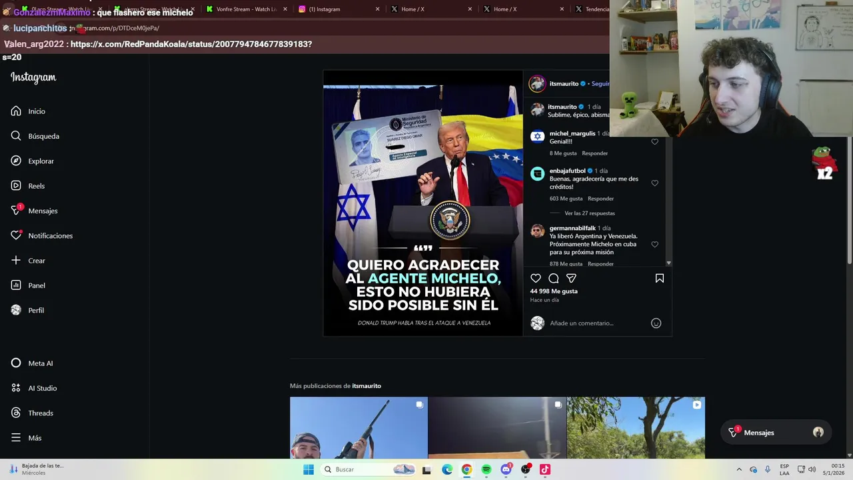Image resolution: width=853 pixels, height=480 pixels.
Task: Open Reels from the sidebar
Action: pyautogui.click(x=28, y=186)
